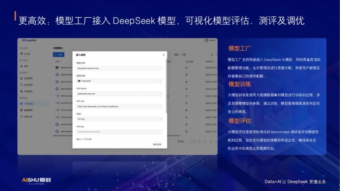Open 使用记录 in the sidebar
The image size is (340, 191).
click(x=28, y=117)
